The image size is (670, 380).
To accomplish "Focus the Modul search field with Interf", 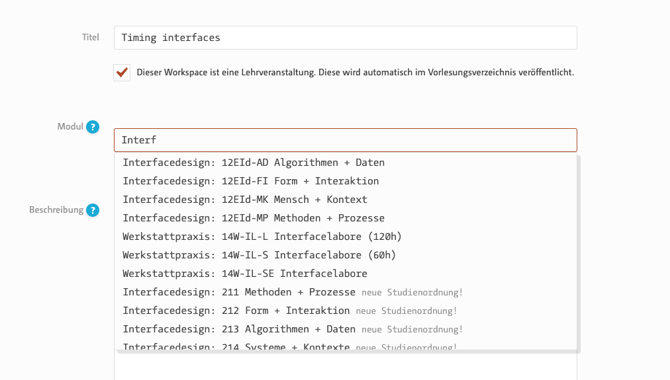I will [345, 140].
